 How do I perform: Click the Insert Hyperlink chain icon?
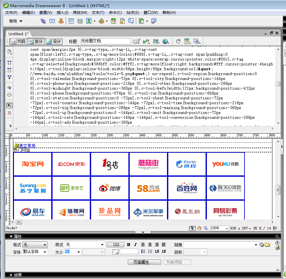[x=43, y=21]
